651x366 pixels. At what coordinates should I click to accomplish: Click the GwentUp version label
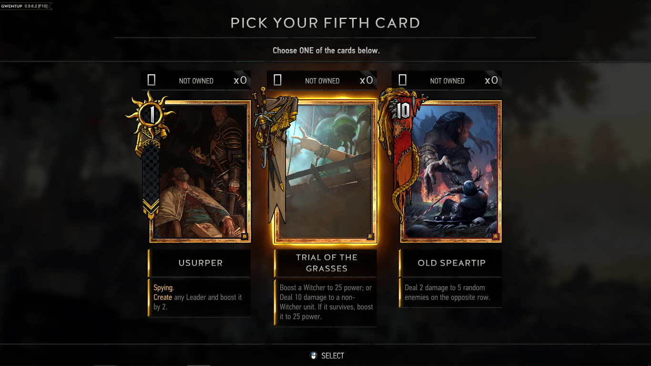[24, 6]
